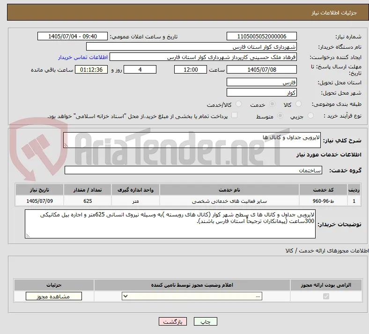Toggle the mandatory permit checkbox
The height and width of the screenshot is (334, 369).
pos(326,296)
